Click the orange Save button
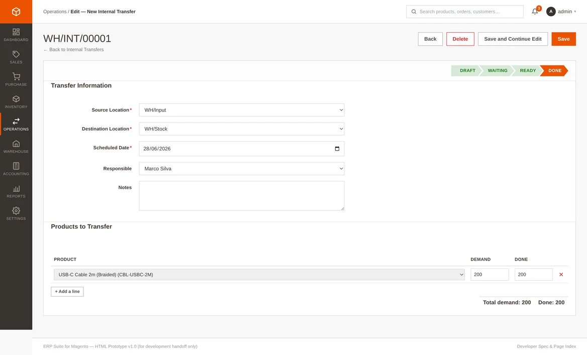587x355 pixels. point(563,39)
